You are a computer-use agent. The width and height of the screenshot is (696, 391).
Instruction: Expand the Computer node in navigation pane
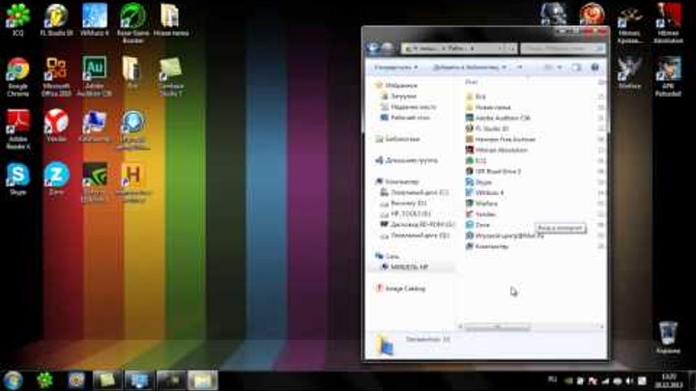376,182
